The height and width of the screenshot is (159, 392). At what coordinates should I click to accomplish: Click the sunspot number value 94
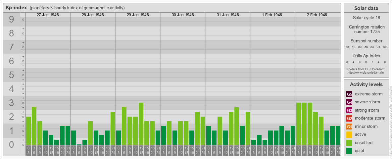point(378,47)
